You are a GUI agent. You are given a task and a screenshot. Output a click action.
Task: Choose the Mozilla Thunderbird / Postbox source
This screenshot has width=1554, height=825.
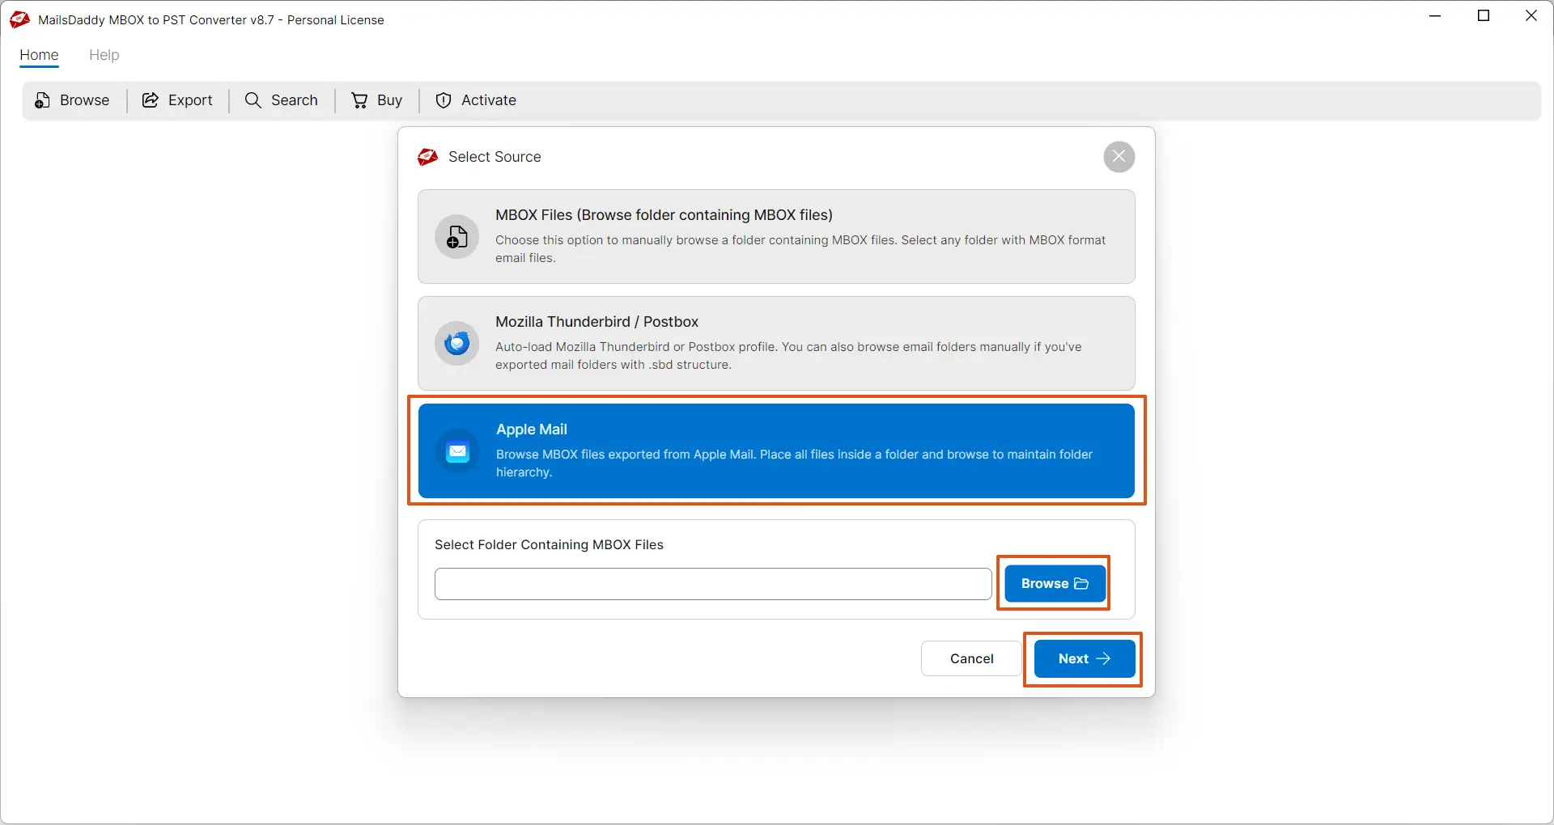tap(776, 344)
